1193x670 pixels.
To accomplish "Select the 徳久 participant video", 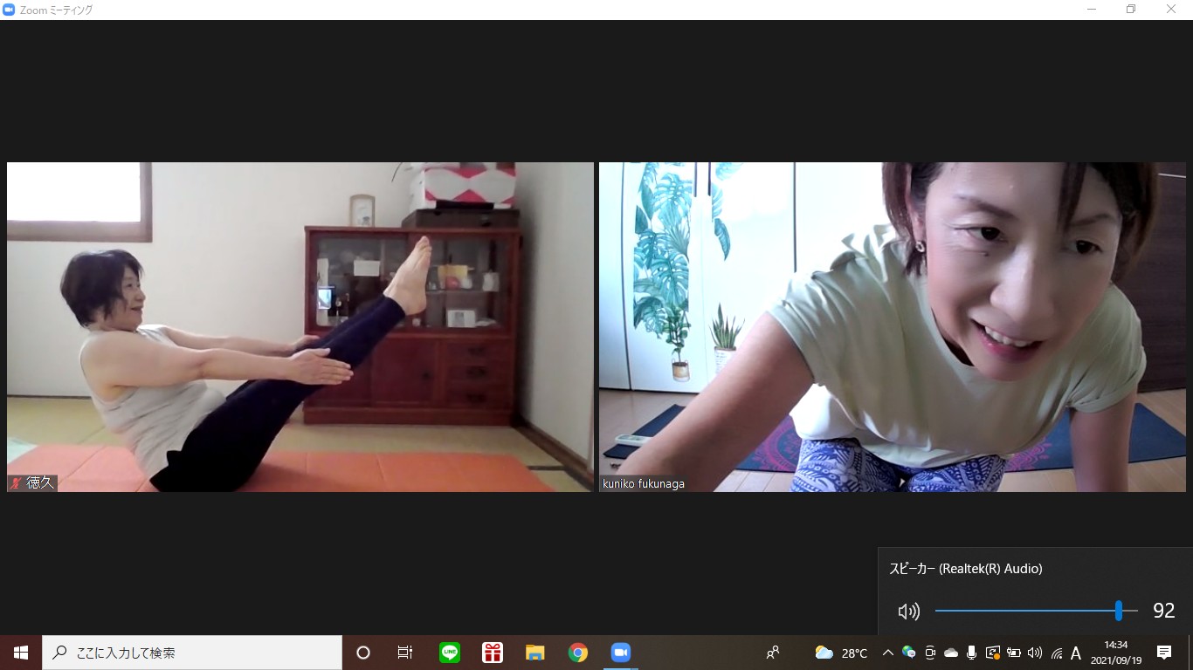I will coord(300,327).
